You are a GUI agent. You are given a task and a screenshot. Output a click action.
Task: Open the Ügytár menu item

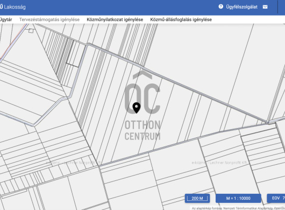click(x=6, y=19)
